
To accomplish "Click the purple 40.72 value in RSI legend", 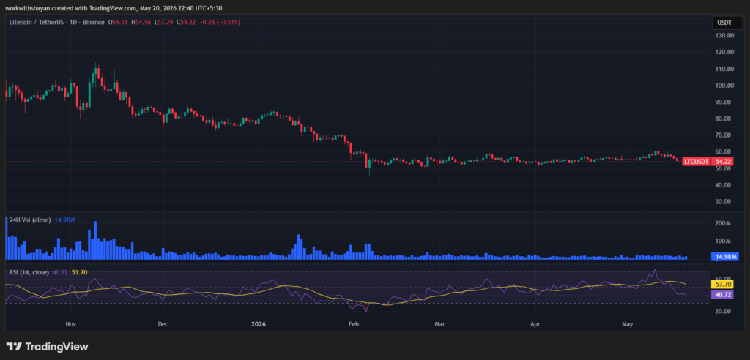I will 60,272.
